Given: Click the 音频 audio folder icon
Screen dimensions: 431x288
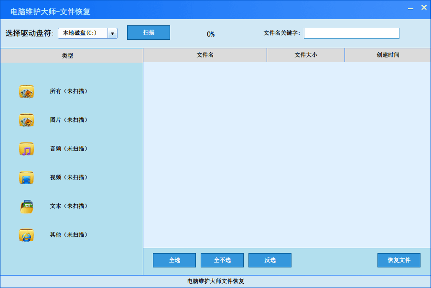Looking at the screenshot, I should [x=26, y=149].
